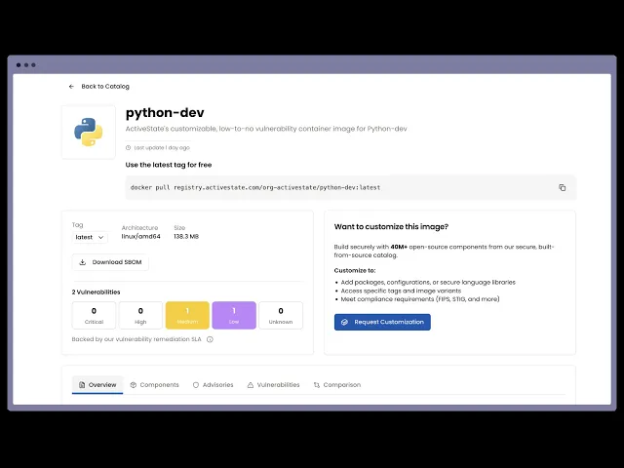
Task: Click the warning triangle icon on Vulnerabilities tab
Action: point(251,385)
